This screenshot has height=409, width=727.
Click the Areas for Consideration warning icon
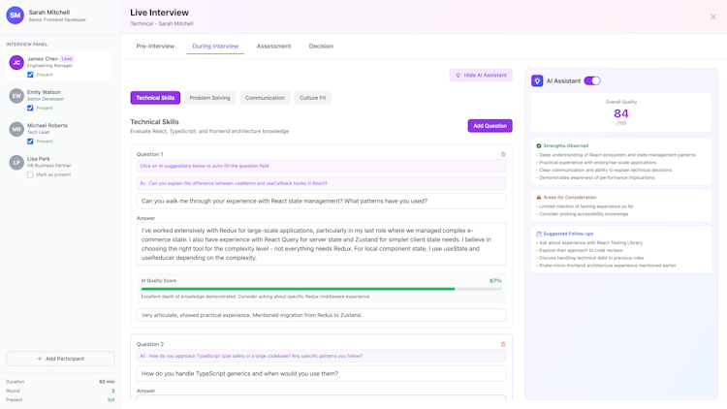tap(539, 198)
